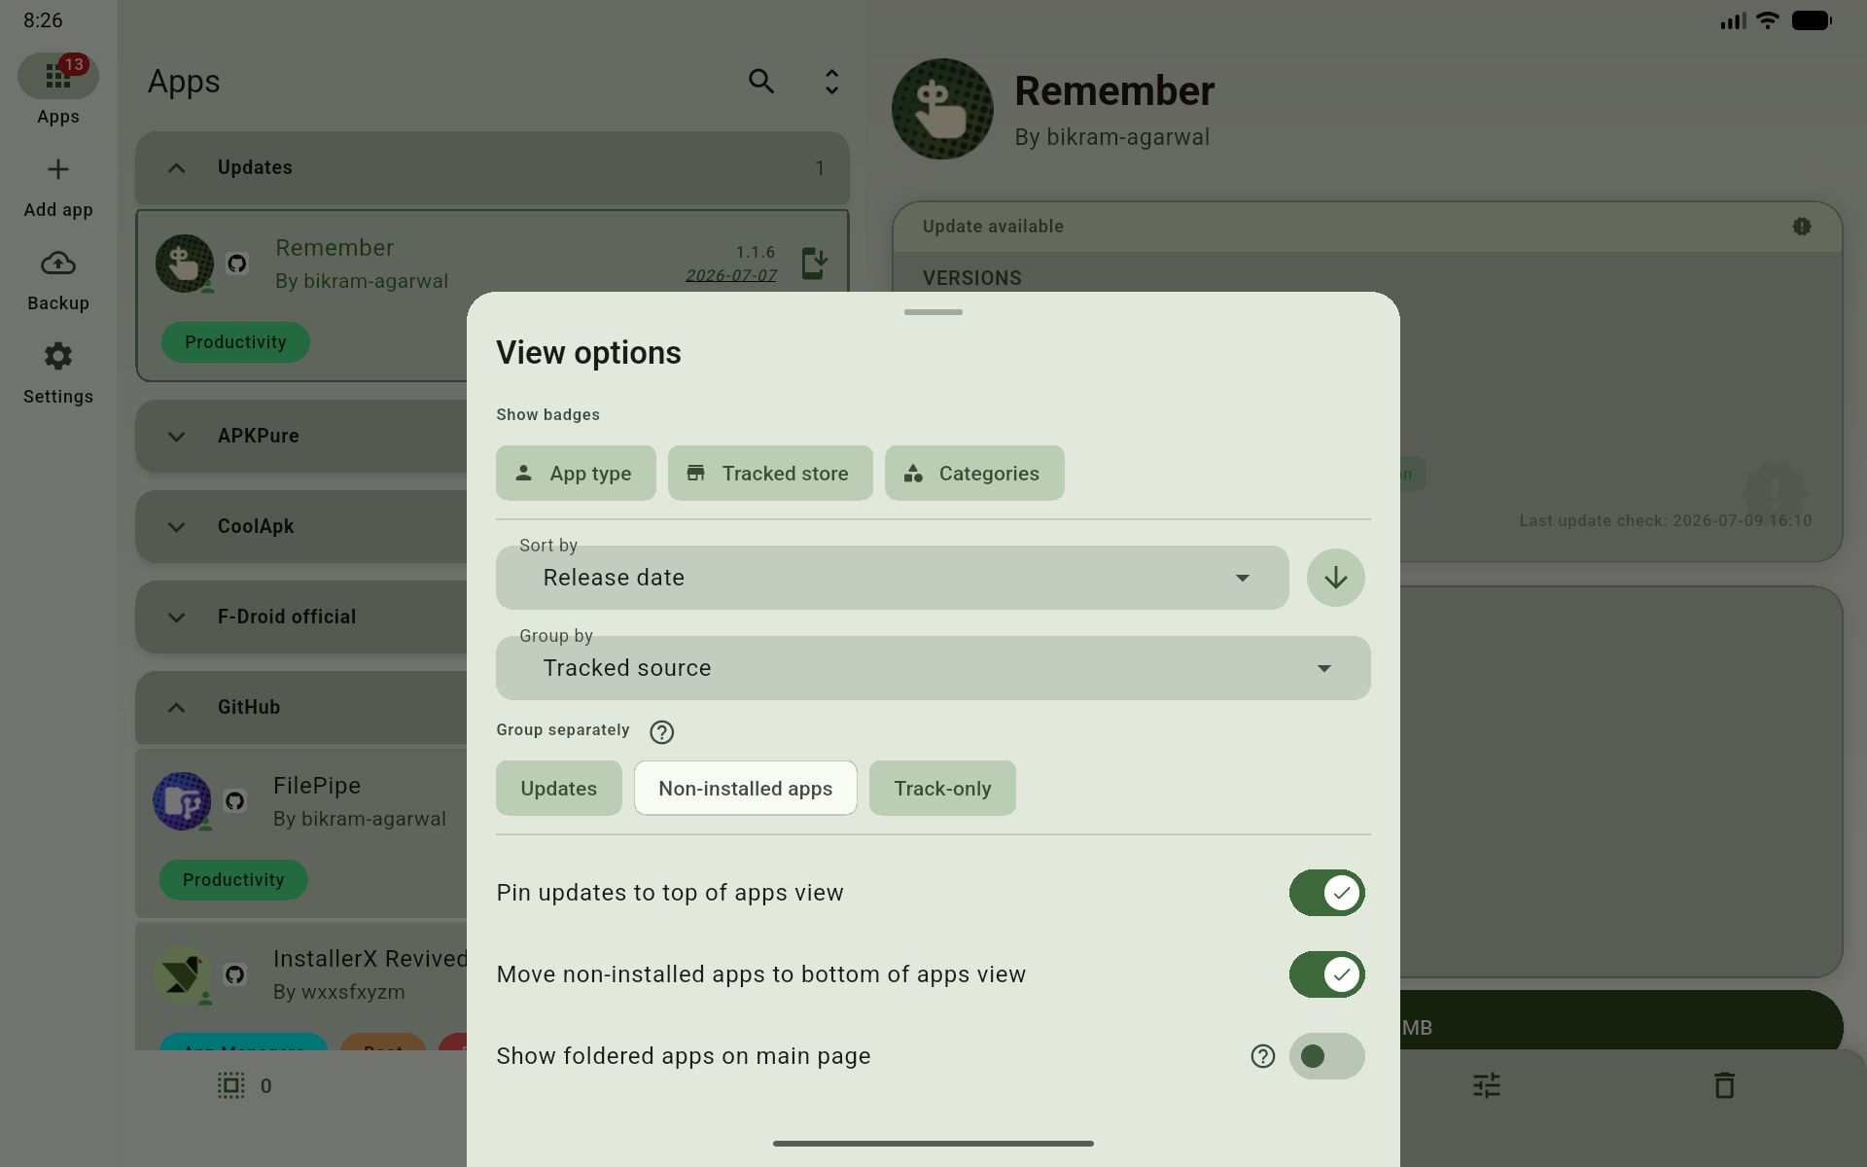The height and width of the screenshot is (1167, 1867).
Task: Toggle the Track-only chip
Action: point(942,788)
